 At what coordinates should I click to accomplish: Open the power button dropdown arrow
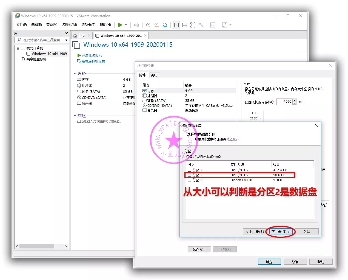pyautogui.click(x=126, y=25)
